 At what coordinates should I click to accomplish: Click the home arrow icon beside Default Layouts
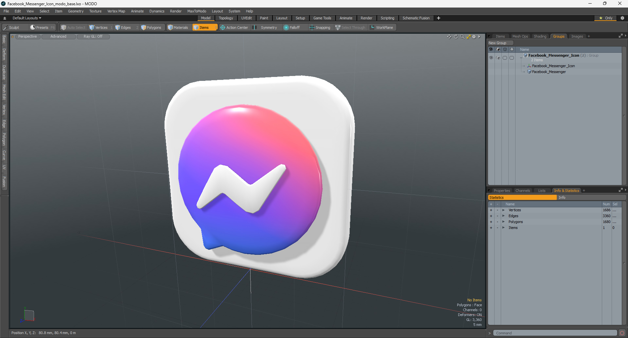(5, 18)
